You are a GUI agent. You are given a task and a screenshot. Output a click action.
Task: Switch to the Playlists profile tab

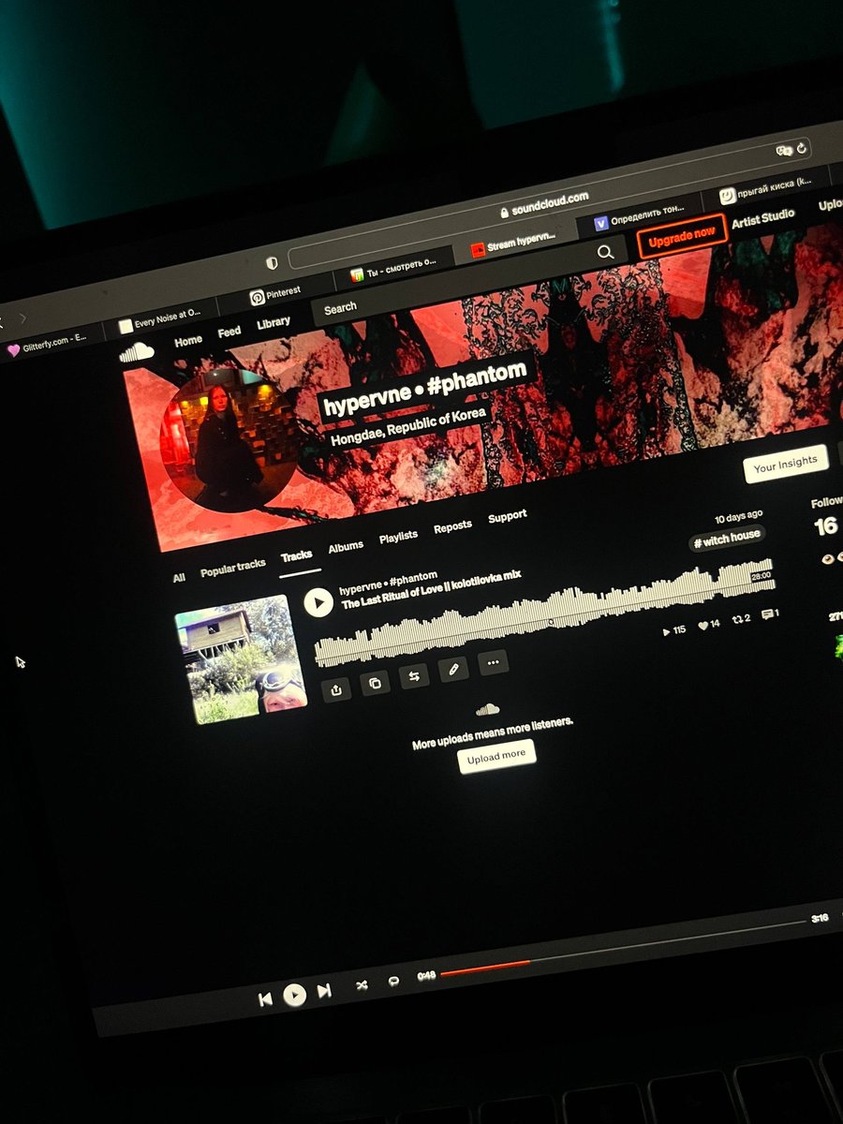click(398, 538)
